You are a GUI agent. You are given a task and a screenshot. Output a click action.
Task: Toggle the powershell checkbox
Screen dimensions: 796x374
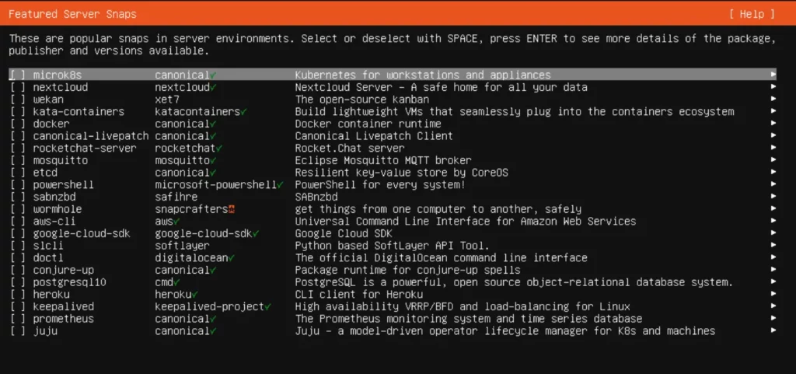17,185
